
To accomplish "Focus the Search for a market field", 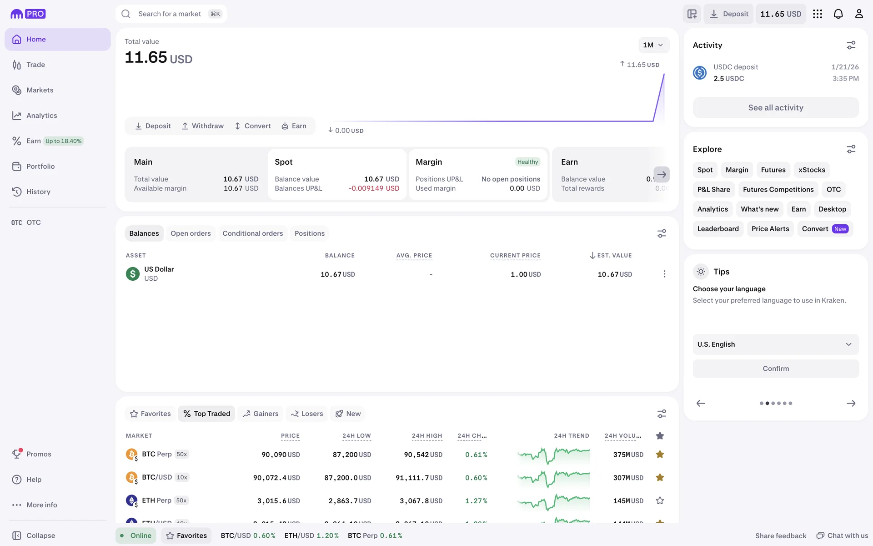I will coord(170,14).
